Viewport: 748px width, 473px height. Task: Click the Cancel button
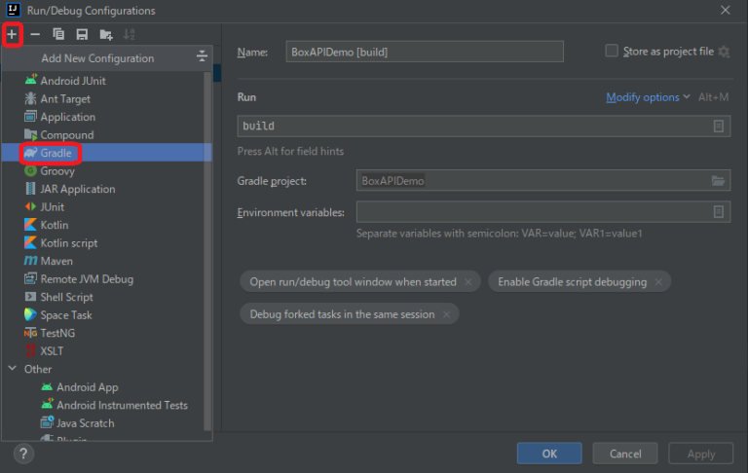point(625,454)
